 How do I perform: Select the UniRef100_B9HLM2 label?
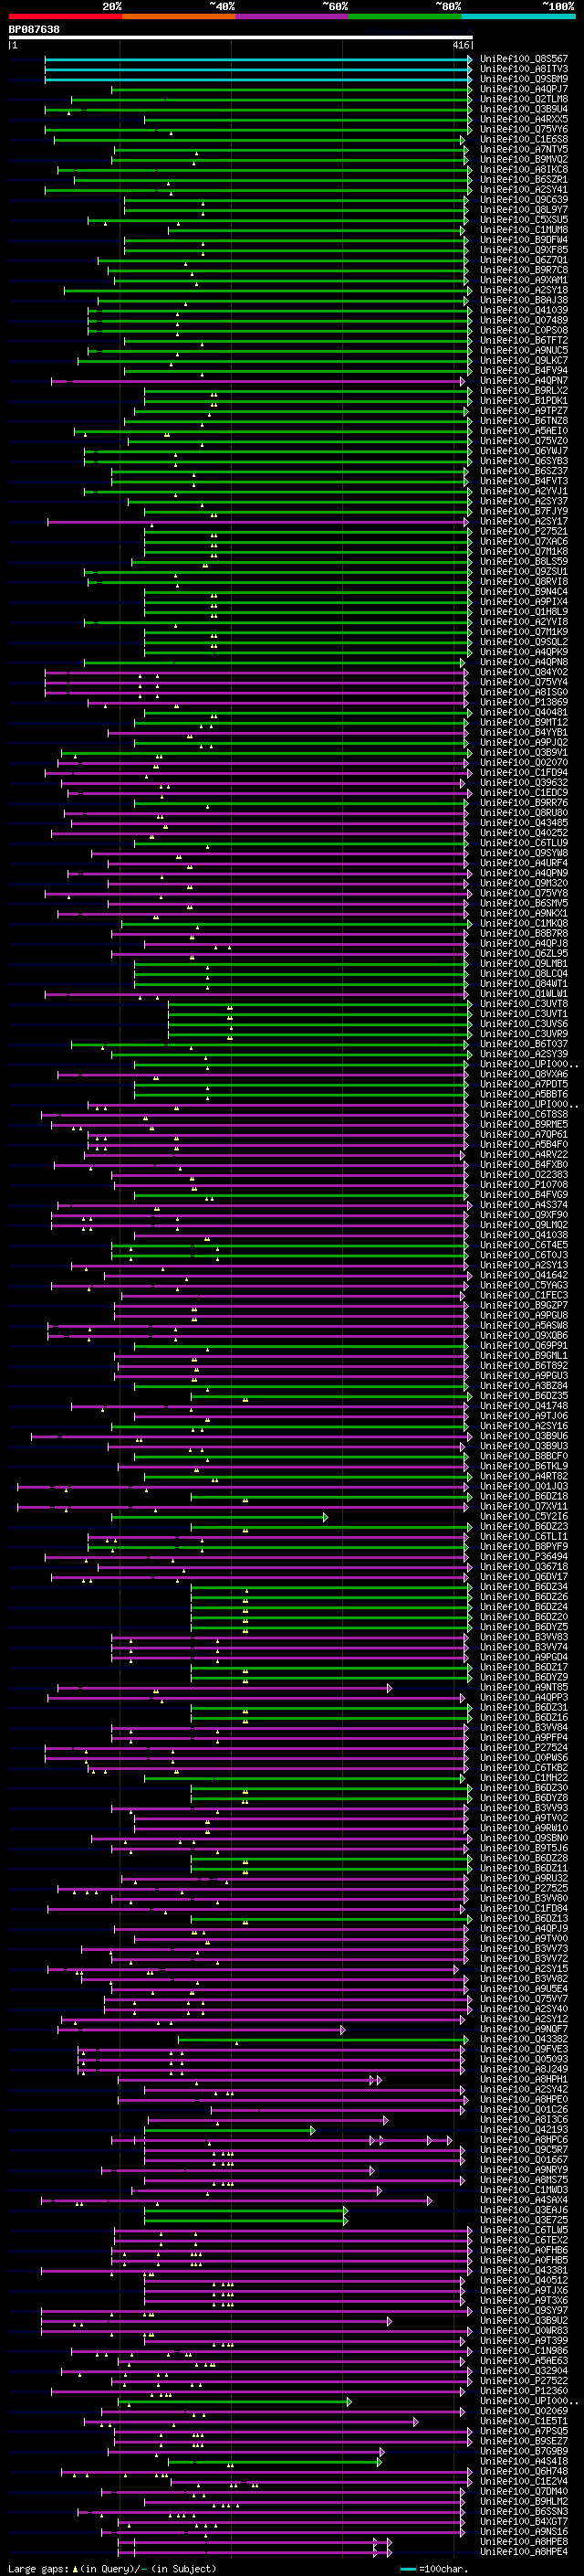[x=524, y=2501]
